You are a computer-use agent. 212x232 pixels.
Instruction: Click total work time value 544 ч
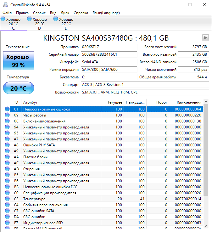pyautogui.click(x=193, y=77)
